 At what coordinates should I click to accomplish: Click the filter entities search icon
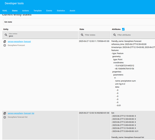click(6, 35)
